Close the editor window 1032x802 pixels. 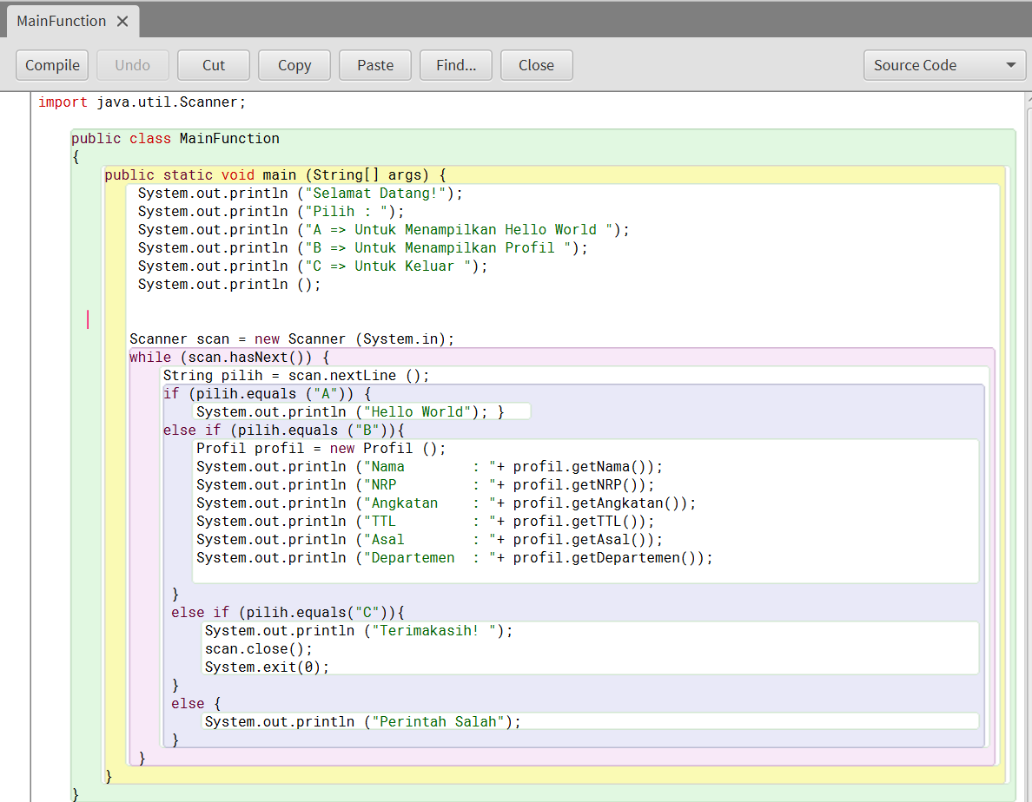click(536, 64)
